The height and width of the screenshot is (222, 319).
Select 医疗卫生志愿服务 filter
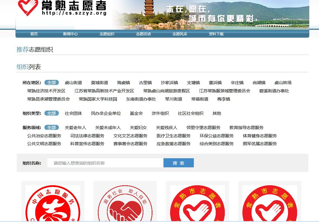click(x=173, y=135)
